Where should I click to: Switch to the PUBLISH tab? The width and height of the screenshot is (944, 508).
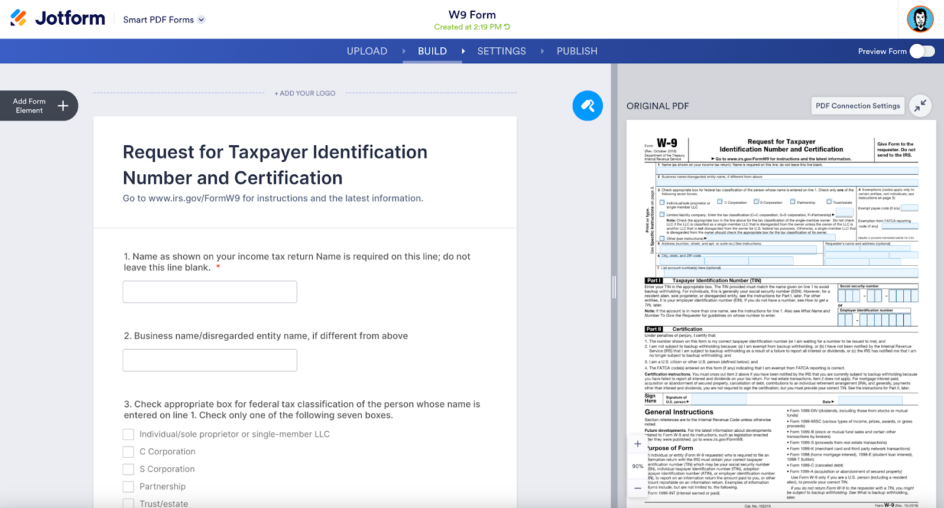577,51
